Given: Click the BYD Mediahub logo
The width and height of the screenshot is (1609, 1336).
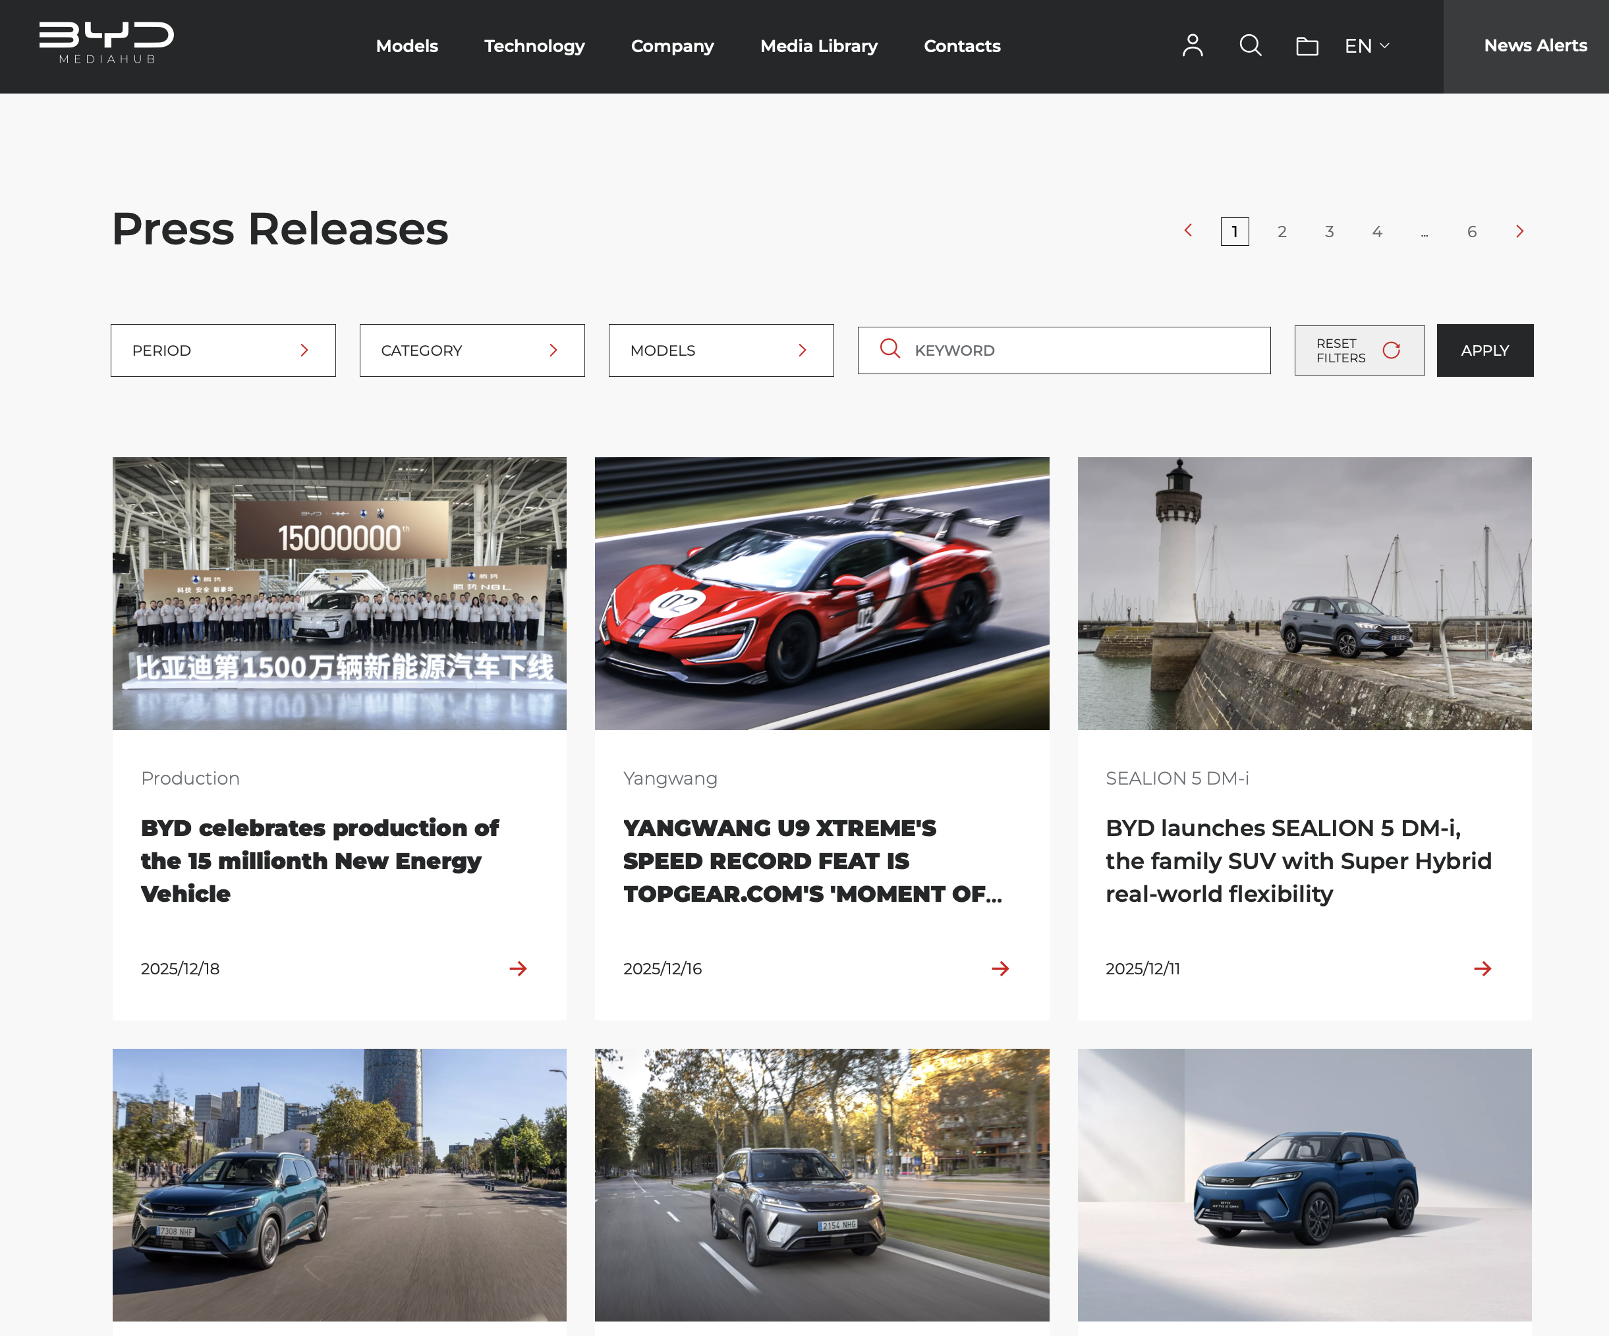Looking at the screenshot, I should pyautogui.click(x=107, y=43).
